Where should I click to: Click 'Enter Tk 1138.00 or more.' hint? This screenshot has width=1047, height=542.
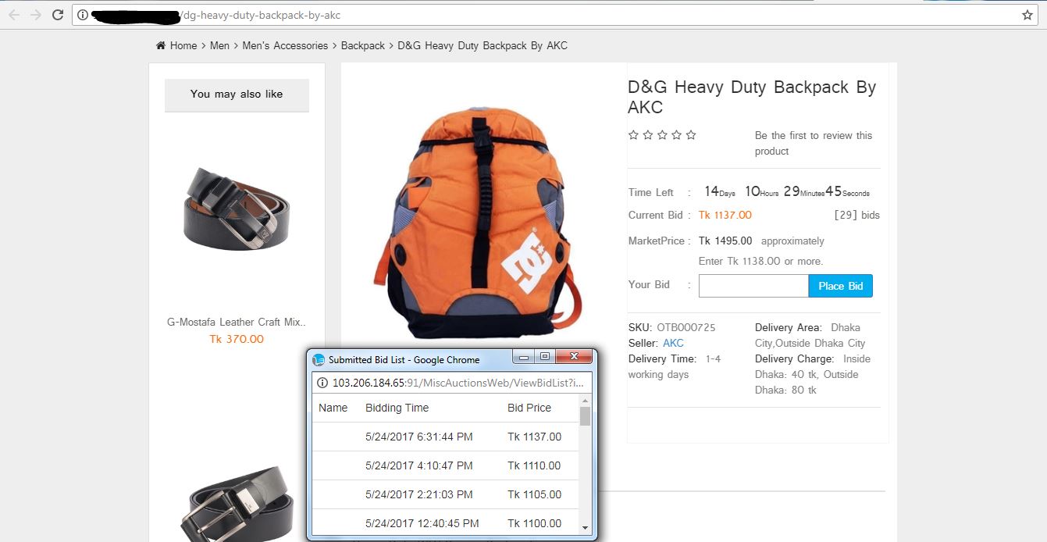coord(760,261)
